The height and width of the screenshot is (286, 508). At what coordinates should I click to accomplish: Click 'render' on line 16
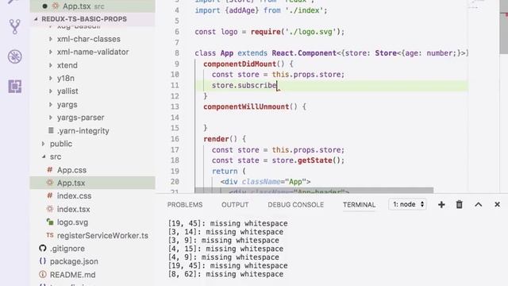(x=216, y=139)
